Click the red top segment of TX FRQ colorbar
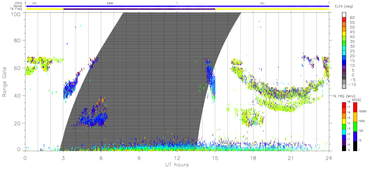The image size is (370, 171). tap(344, 105)
